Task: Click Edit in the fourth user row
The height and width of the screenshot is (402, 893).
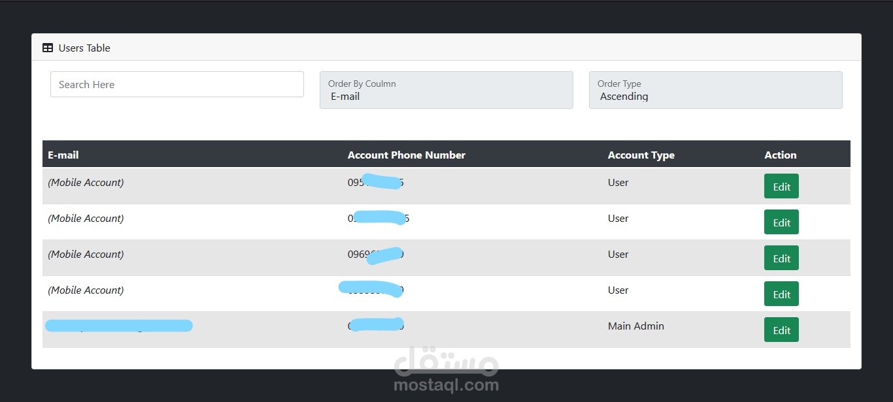Action: coord(781,294)
